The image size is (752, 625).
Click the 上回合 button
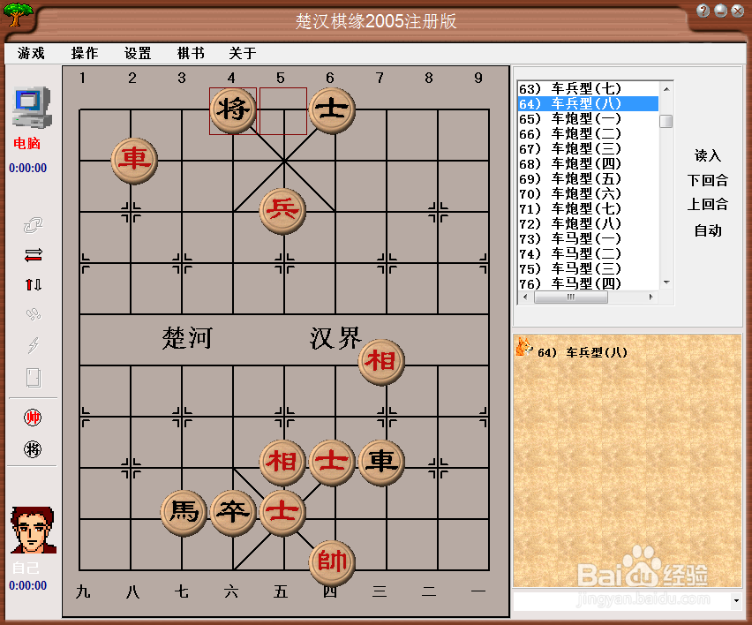[x=708, y=205]
